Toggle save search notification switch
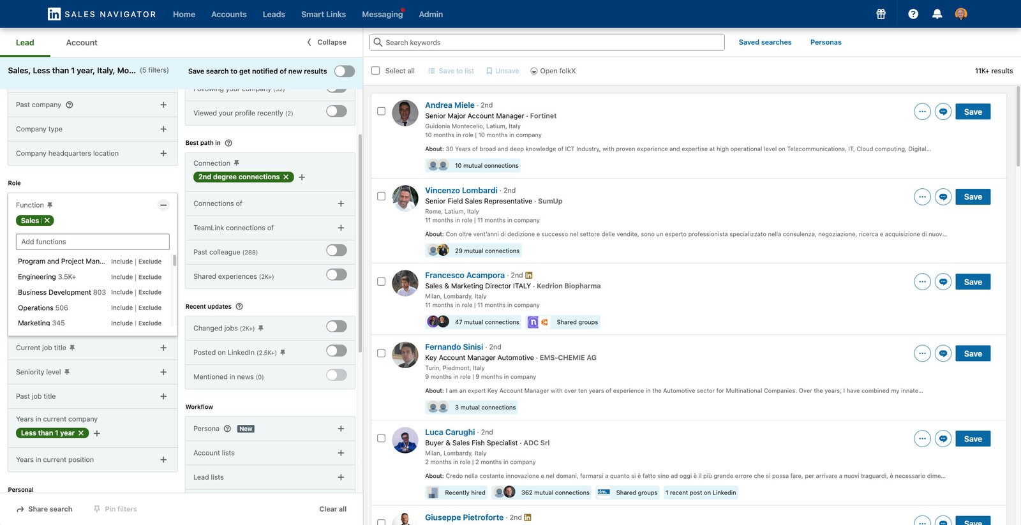This screenshot has height=525, width=1021. (x=345, y=71)
